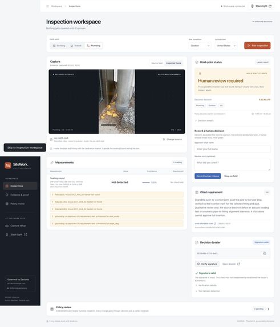This screenshot has height=327, width=280.
Task: Select the first hold point tab left of Trench
Action: (59, 46)
